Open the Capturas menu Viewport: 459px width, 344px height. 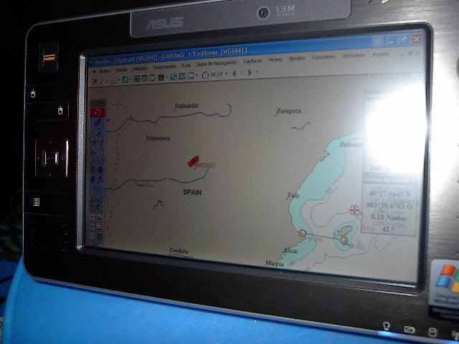click(252, 62)
